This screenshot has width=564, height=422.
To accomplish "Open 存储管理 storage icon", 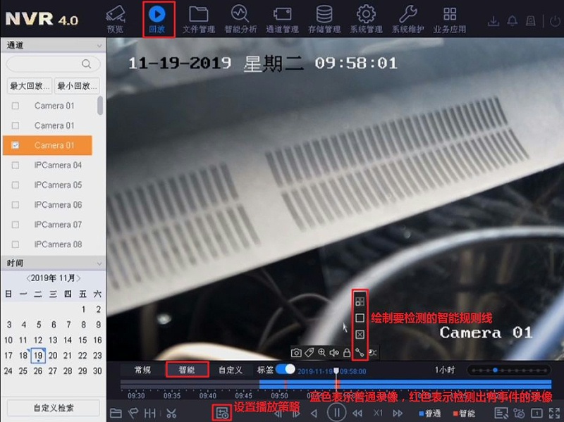I will point(324,18).
